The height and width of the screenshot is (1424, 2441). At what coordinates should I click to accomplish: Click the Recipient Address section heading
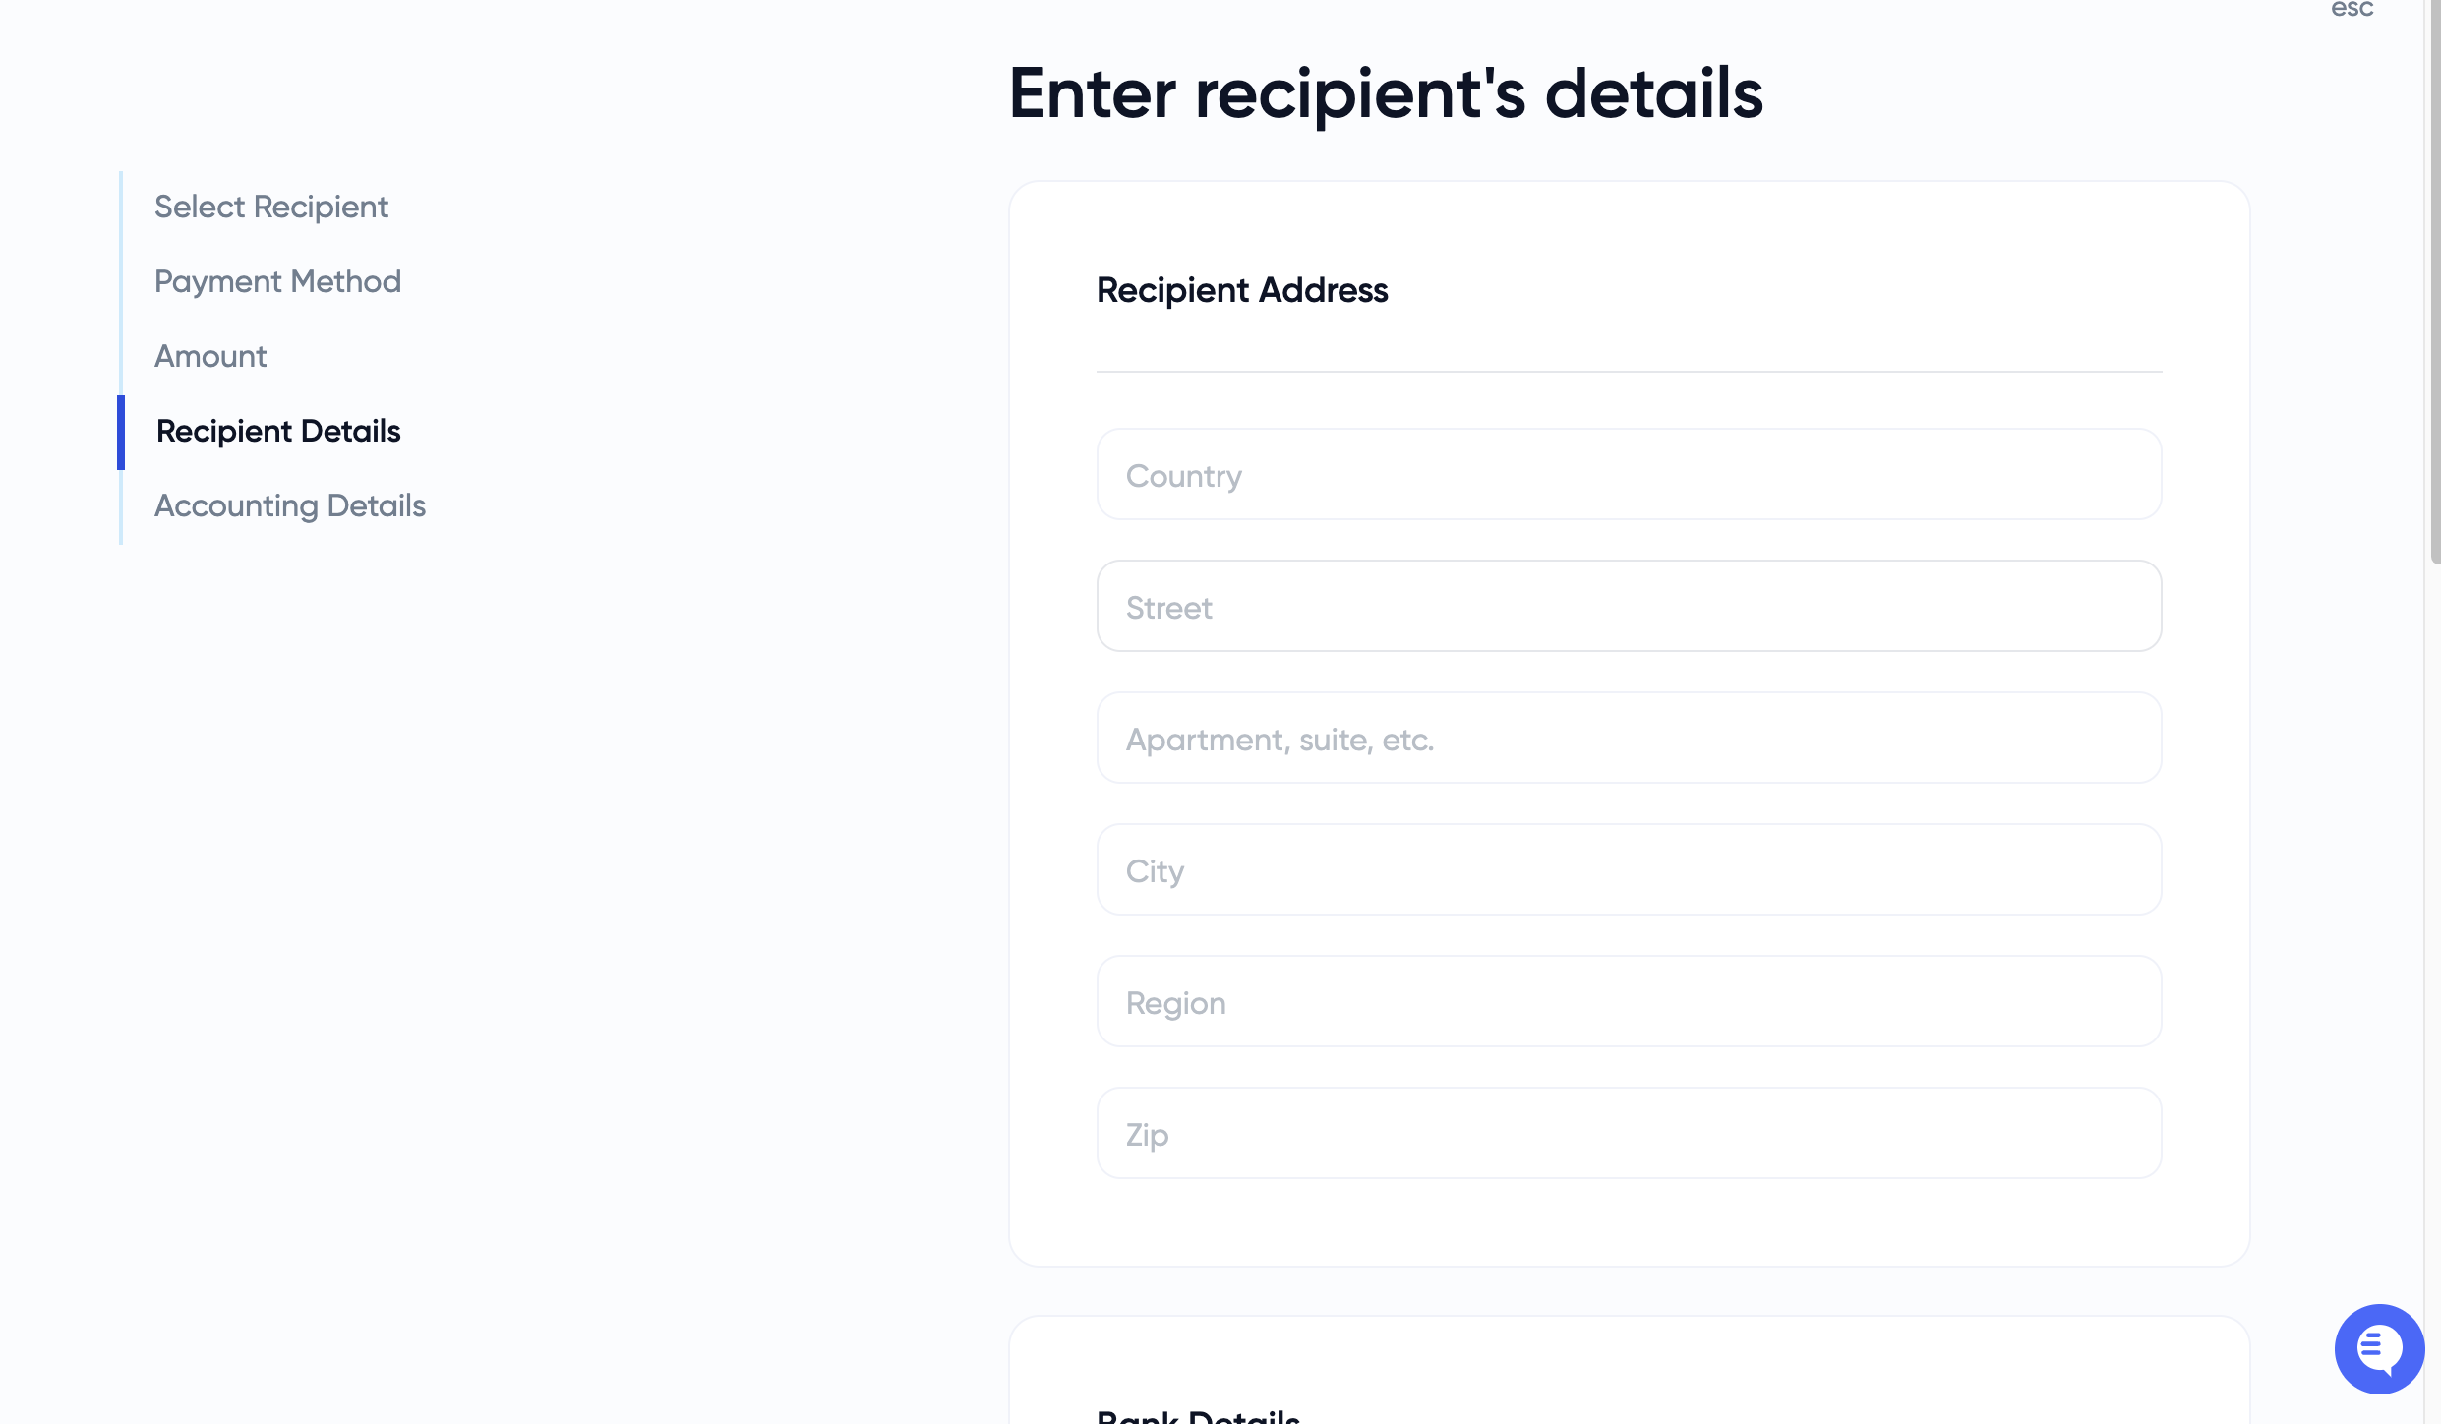click(1241, 290)
